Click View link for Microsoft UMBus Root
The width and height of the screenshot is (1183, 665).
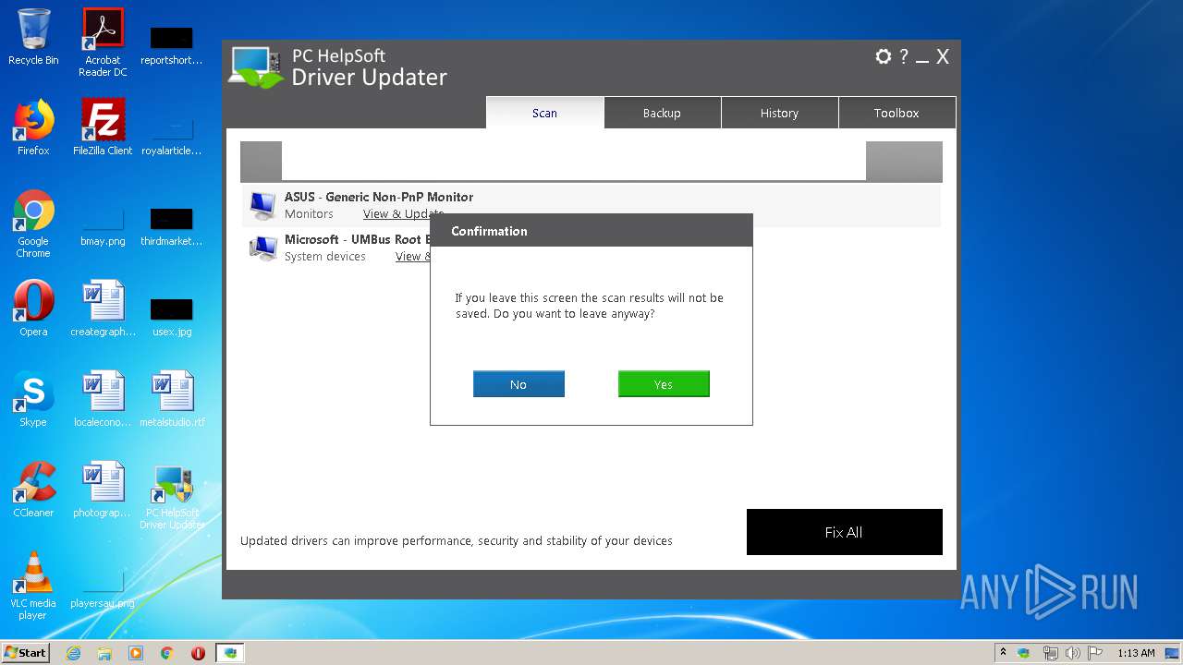[412, 257]
